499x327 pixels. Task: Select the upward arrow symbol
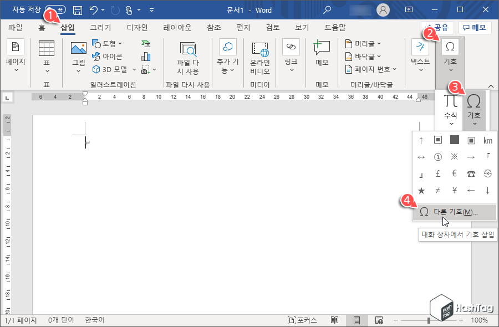pyautogui.click(x=421, y=140)
